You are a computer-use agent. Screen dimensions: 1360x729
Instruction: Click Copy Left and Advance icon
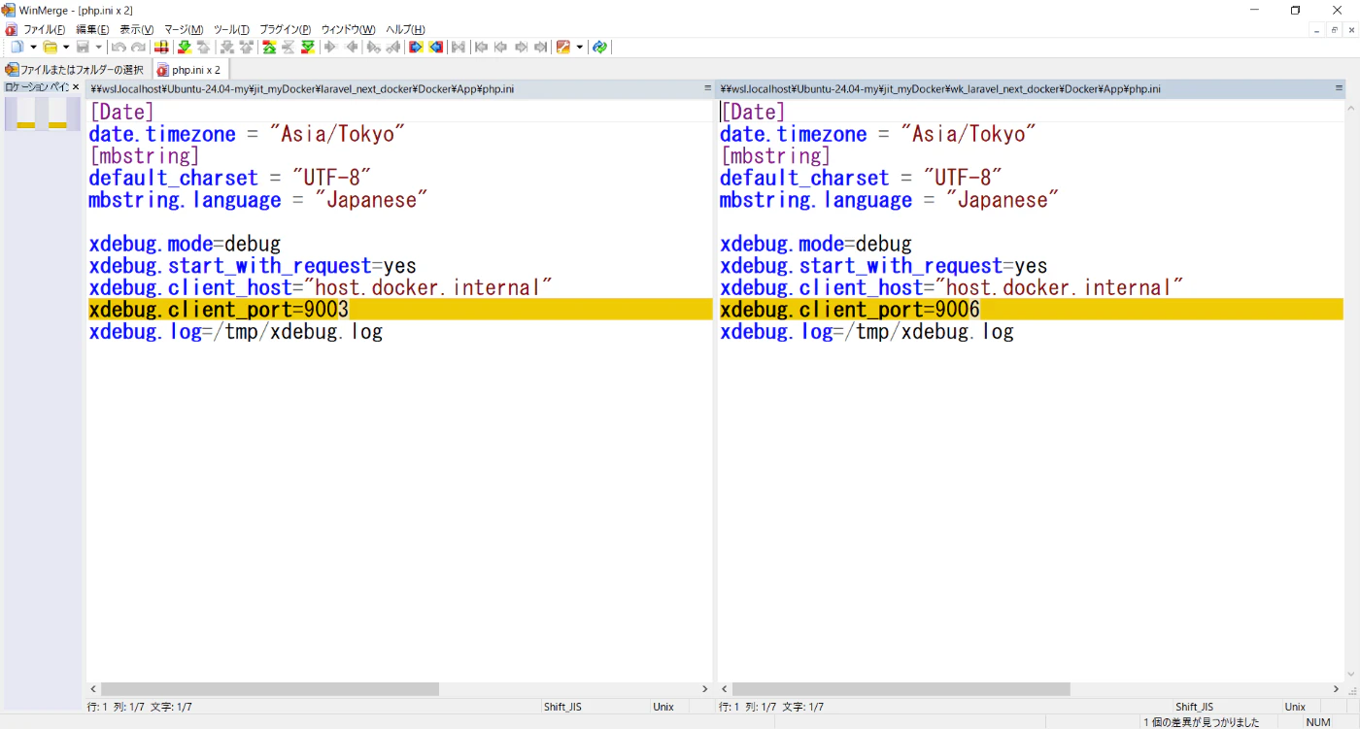pos(393,47)
